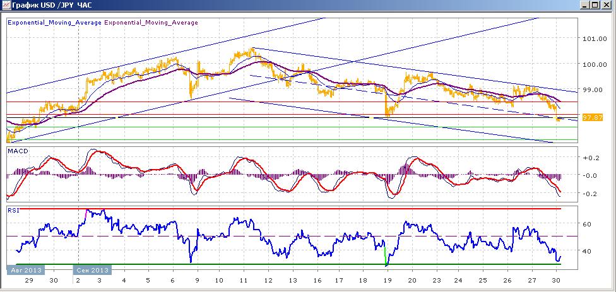Click the 'Авг 2013' month marker
Viewport: 616px width, 292px height.
tap(25, 270)
